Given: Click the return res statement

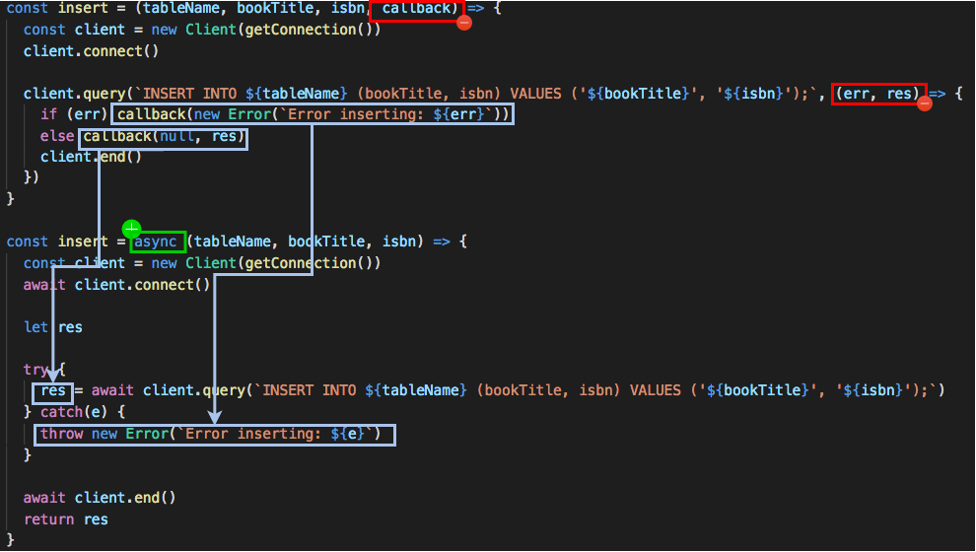Looking at the screenshot, I should pyautogui.click(x=66, y=519).
